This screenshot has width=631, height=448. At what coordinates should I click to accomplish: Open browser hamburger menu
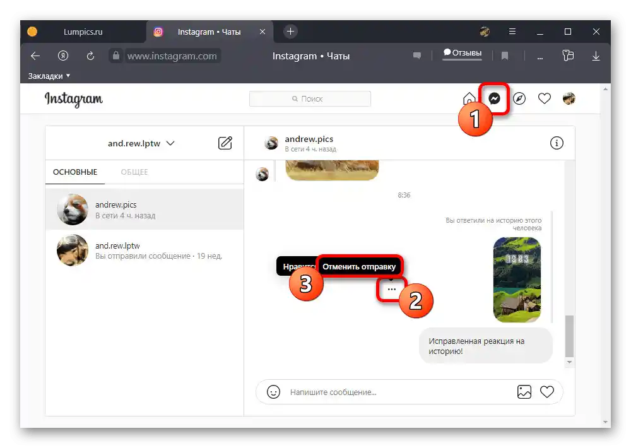tap(512, 32)
